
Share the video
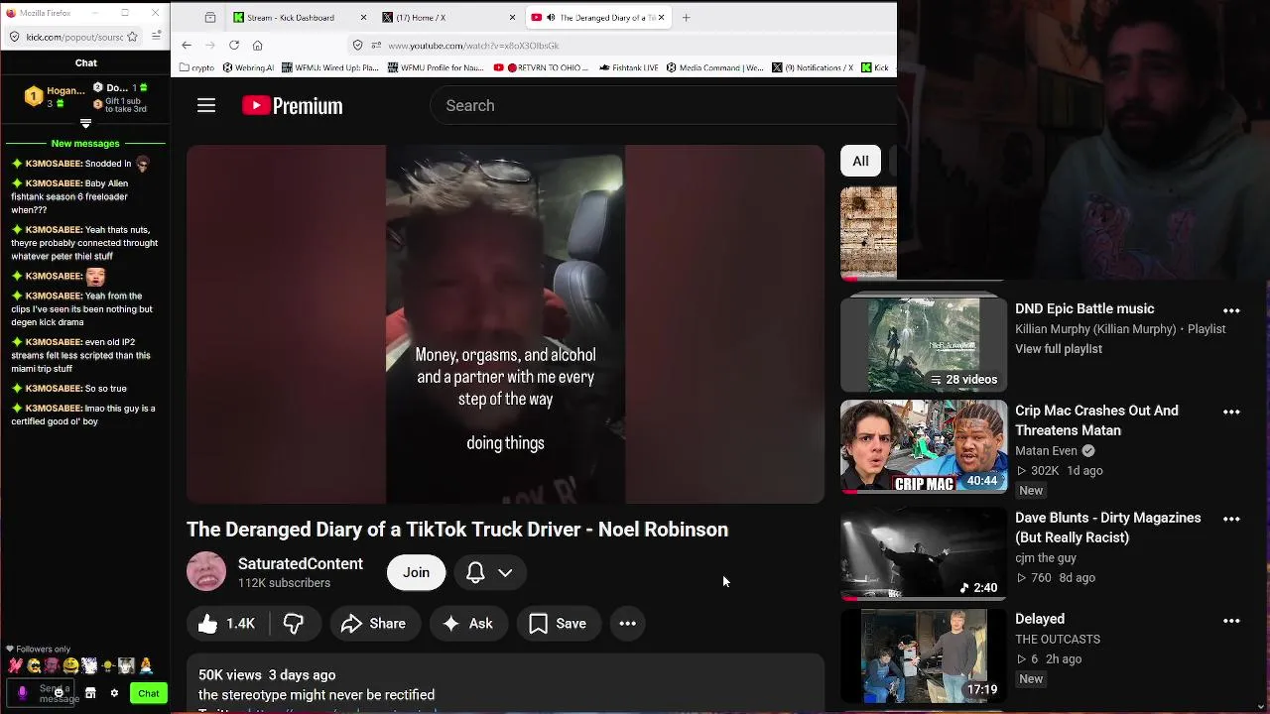coord(374,624)
